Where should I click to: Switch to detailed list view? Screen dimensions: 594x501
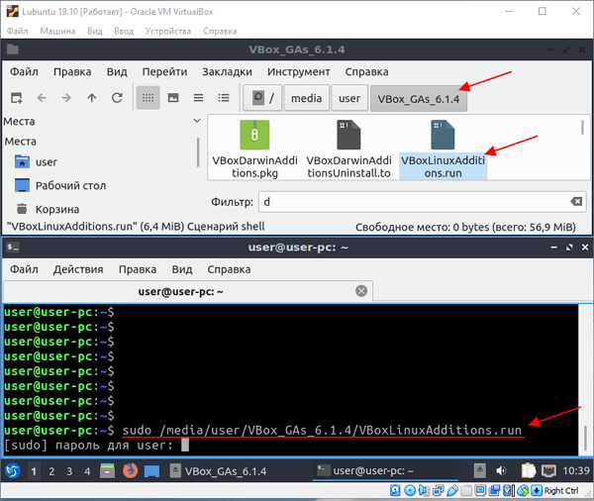coord(224,98)
